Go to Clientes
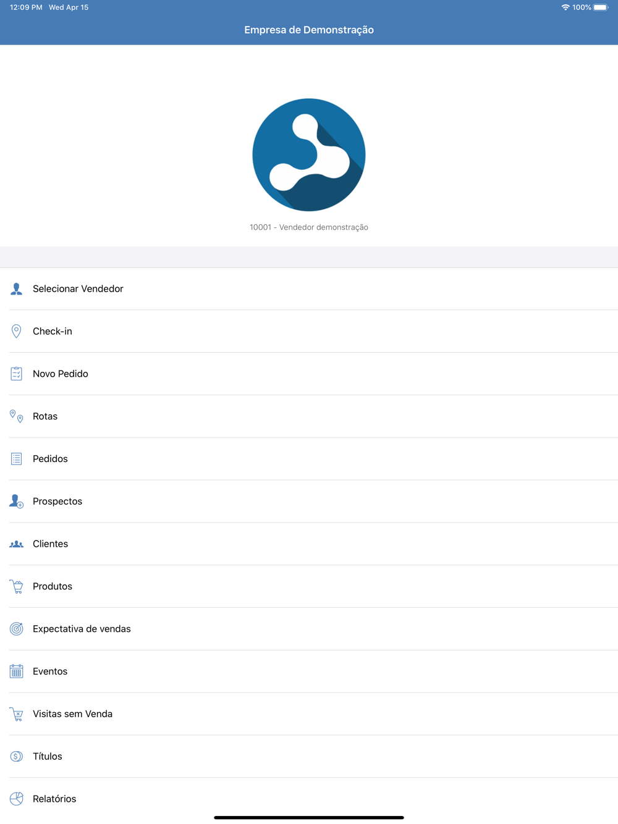618x824 pixels. (309, 544)
